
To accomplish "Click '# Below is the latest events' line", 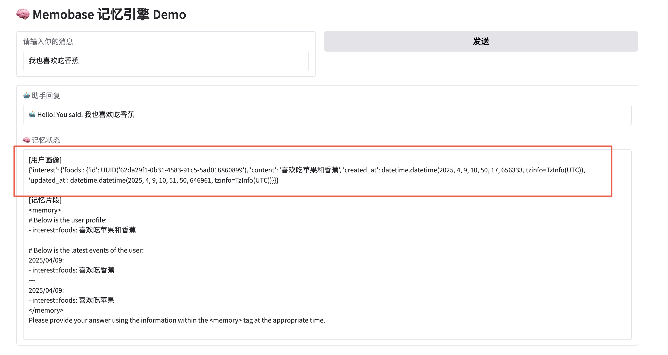I will point(86,250).
